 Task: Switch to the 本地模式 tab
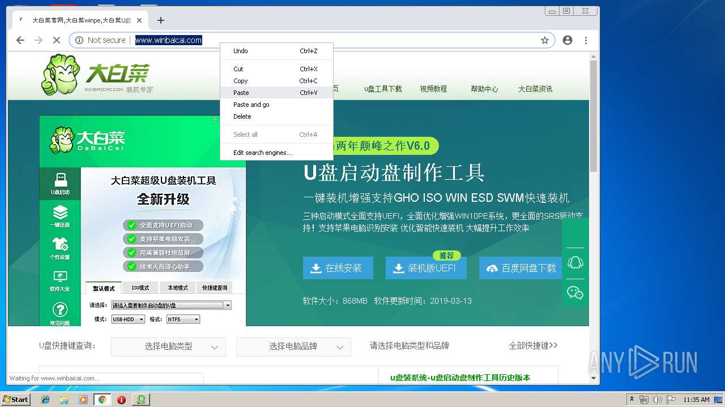177,288
